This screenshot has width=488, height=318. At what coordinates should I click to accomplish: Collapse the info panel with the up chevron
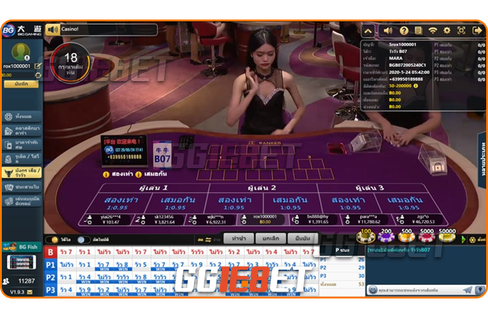pyautogui.click(x=368, y=31)
